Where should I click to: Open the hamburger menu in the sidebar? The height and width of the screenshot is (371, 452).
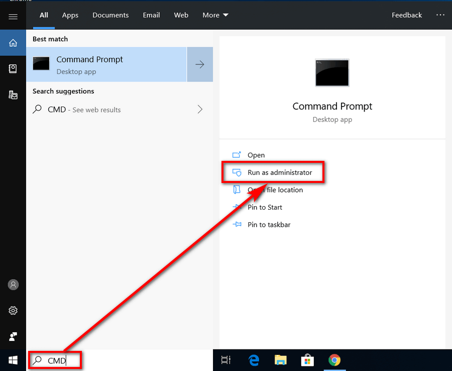coord(13,17)
